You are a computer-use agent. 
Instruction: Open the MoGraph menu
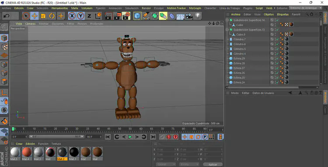(x=195, y=8)
